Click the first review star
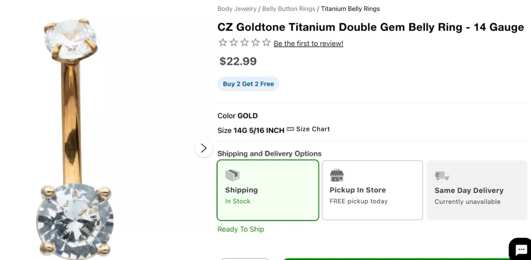The height and width of the screenshot is (260, 531). [222, 43]
